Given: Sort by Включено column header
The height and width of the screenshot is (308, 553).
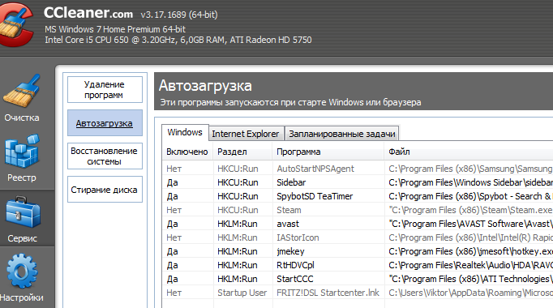Looking at the screenshot, I should pos(187,152).
